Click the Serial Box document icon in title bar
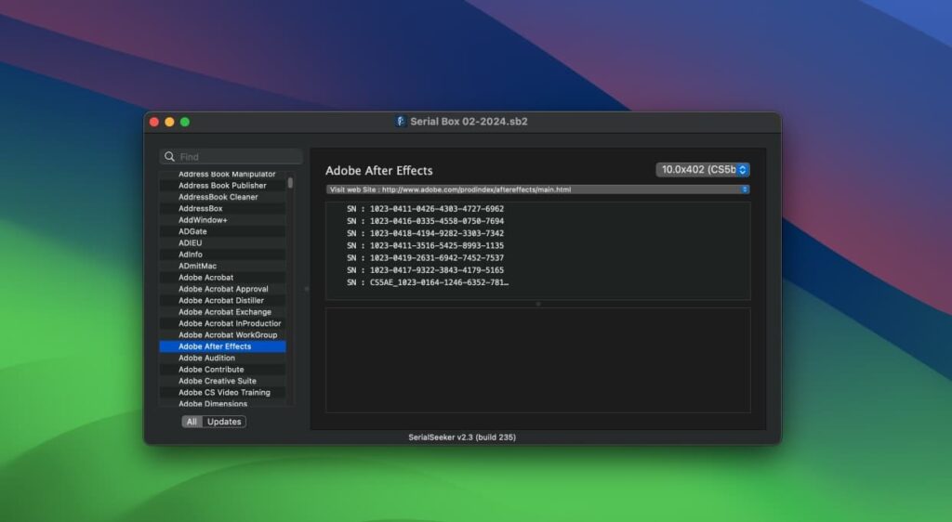Screen dimensions: 952x522 click(x=401, y=122)
